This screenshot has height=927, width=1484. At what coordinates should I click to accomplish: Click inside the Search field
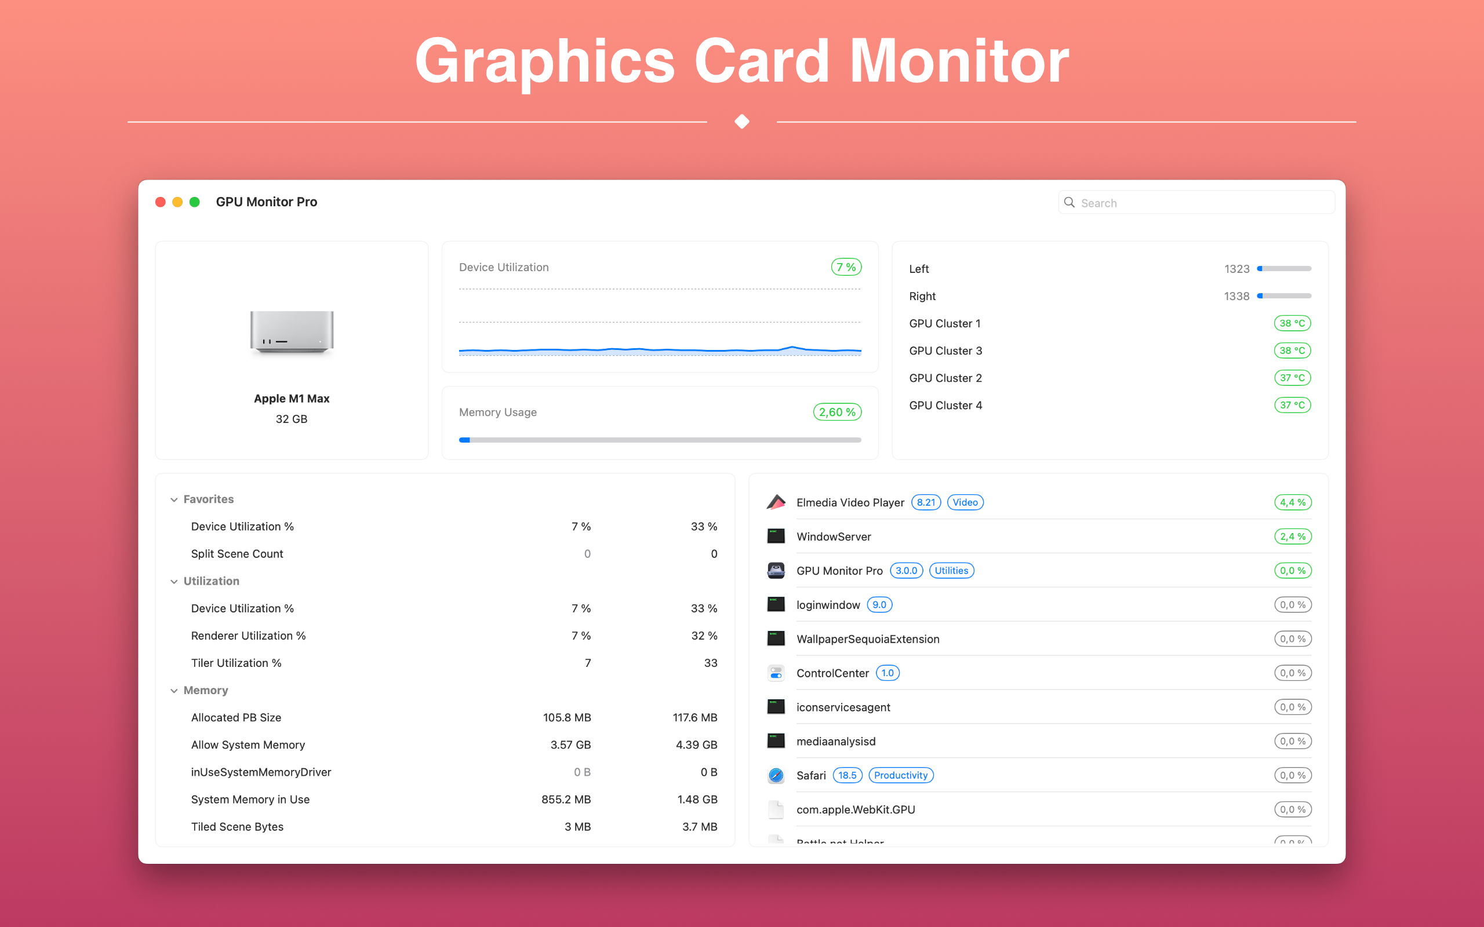click(1196, 202)
